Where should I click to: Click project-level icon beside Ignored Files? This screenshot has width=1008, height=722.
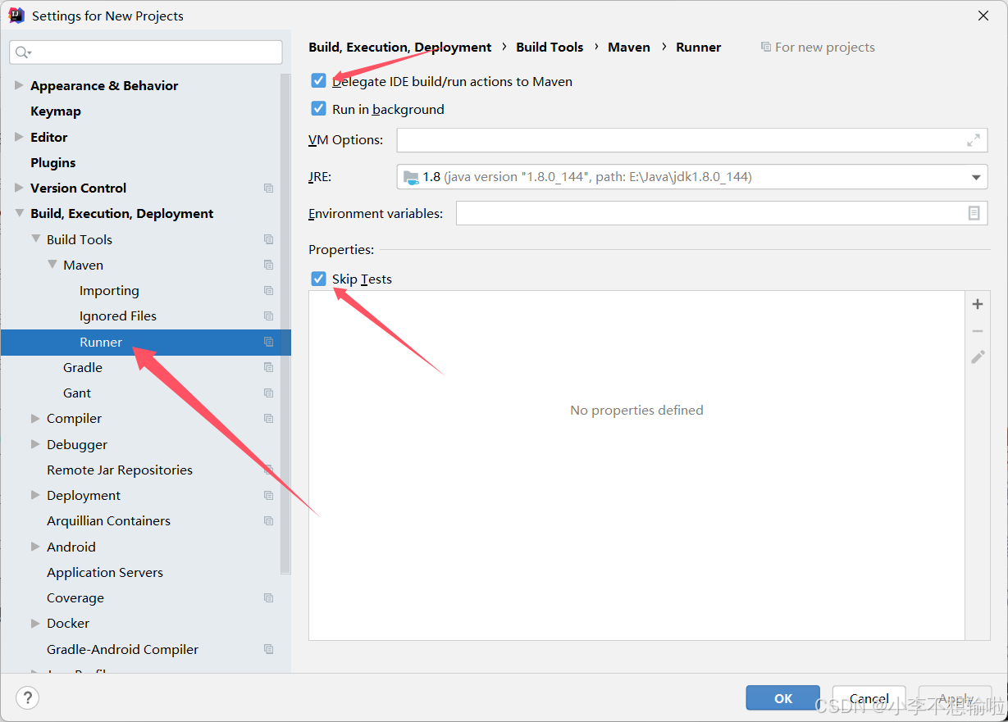tap(268, 316)
